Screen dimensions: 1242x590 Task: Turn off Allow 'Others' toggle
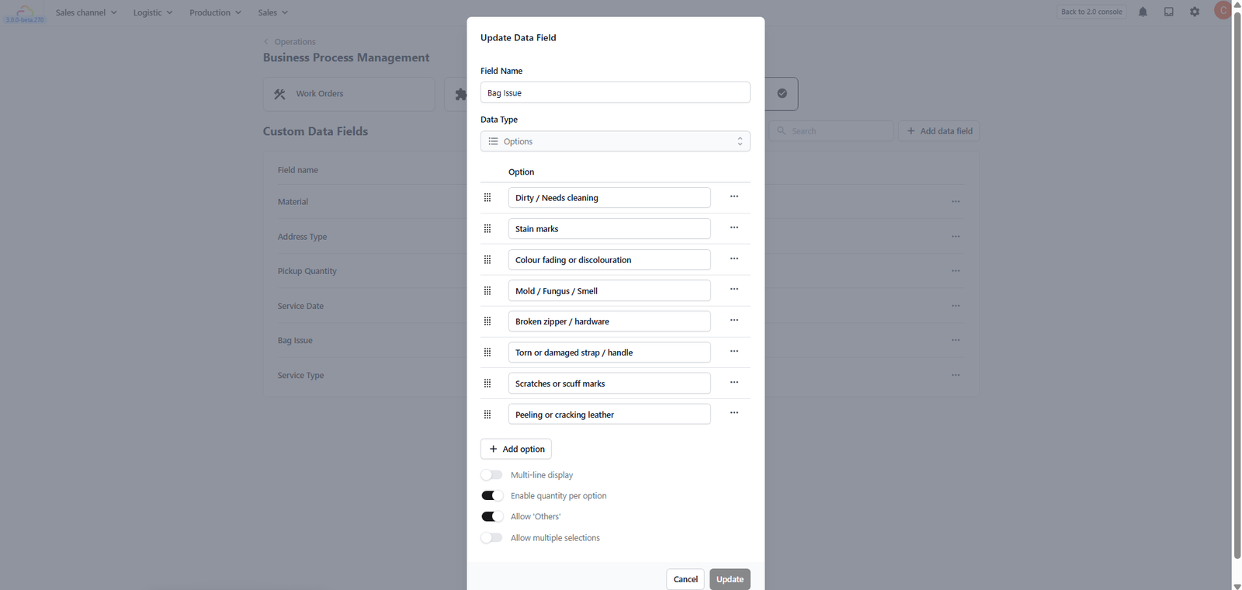(491, 516)
